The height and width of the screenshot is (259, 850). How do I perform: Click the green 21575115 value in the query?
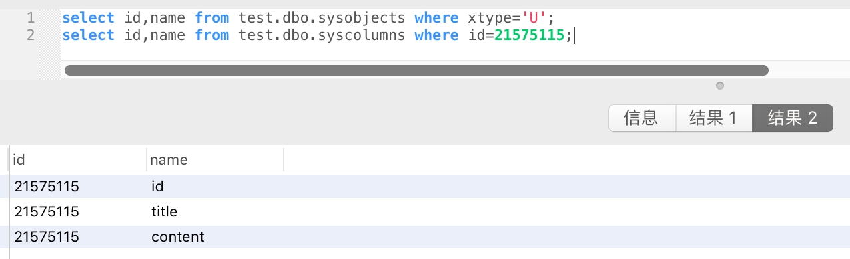pyautogui.click(x=529, y=35)
